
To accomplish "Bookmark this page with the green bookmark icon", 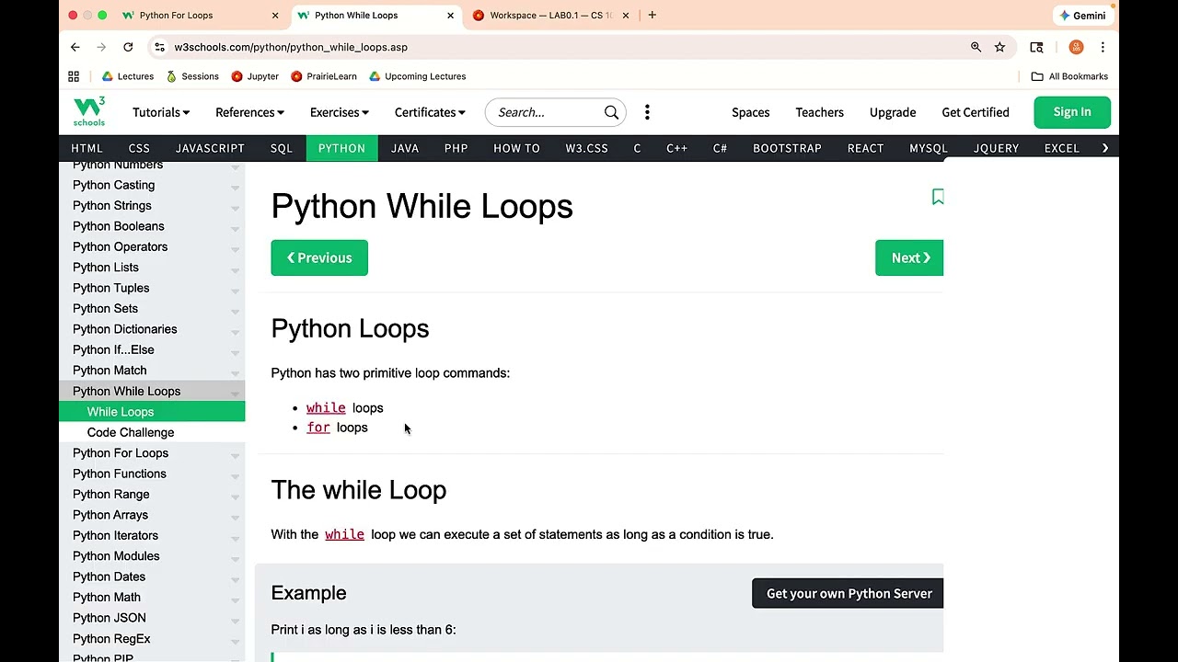I will [938, 197].
